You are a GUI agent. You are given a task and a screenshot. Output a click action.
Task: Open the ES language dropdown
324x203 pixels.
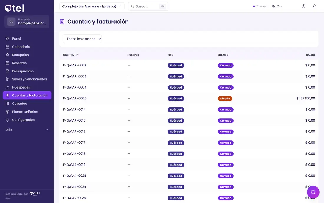click(x=277, y=6)
